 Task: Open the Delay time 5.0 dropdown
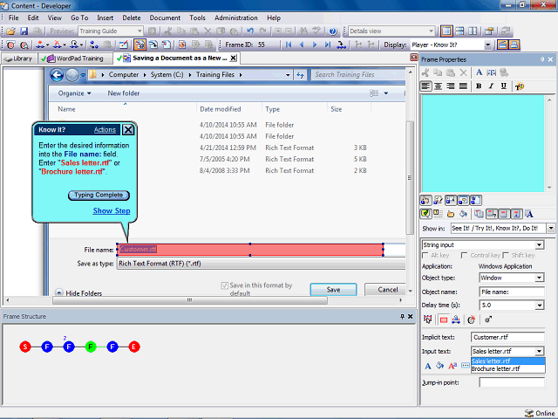click(x=539, y=306)
